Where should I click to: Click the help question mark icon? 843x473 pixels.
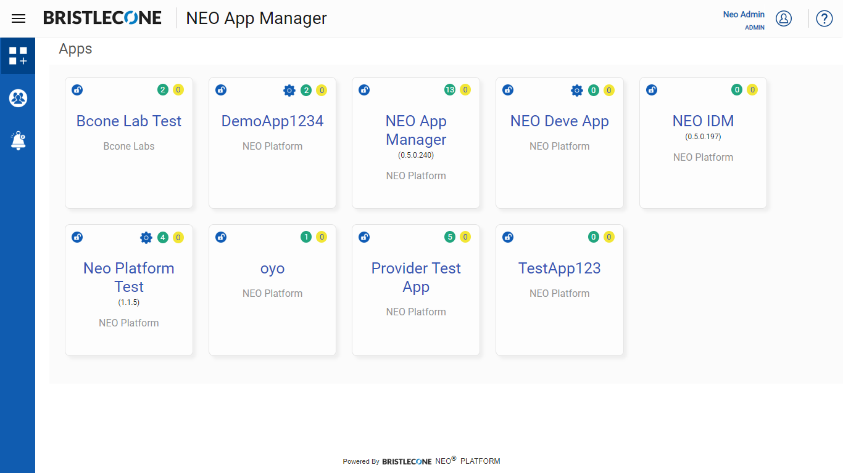(x=824, y=18)
